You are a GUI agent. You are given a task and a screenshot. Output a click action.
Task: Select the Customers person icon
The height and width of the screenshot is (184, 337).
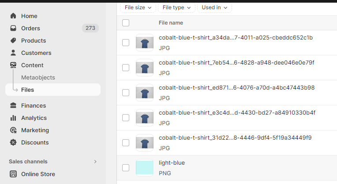coord(13,53)
